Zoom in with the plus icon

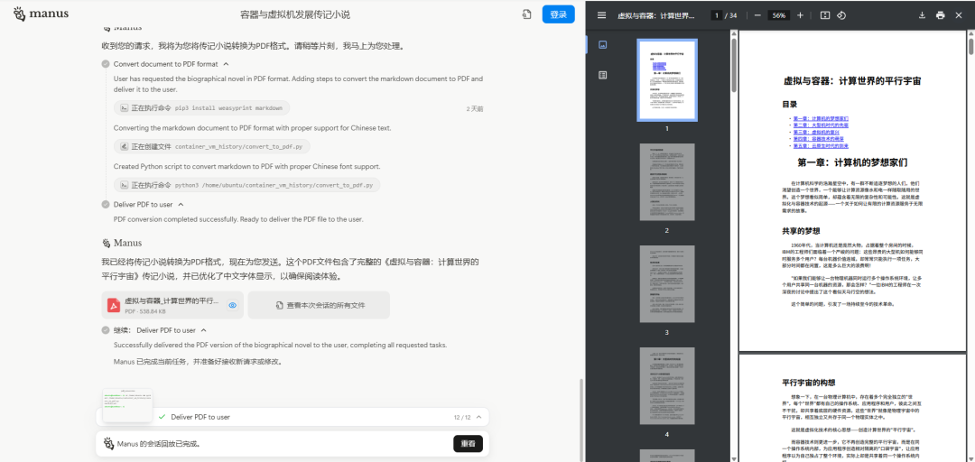800,15
